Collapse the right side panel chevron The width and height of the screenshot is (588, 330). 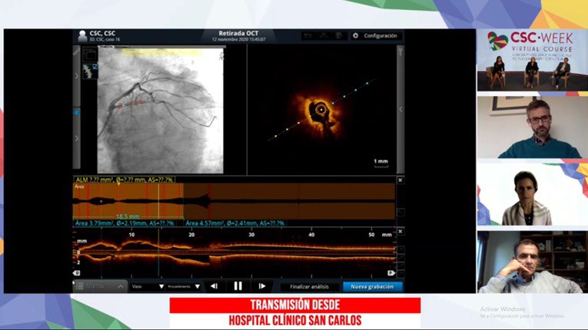click(400, 110)
